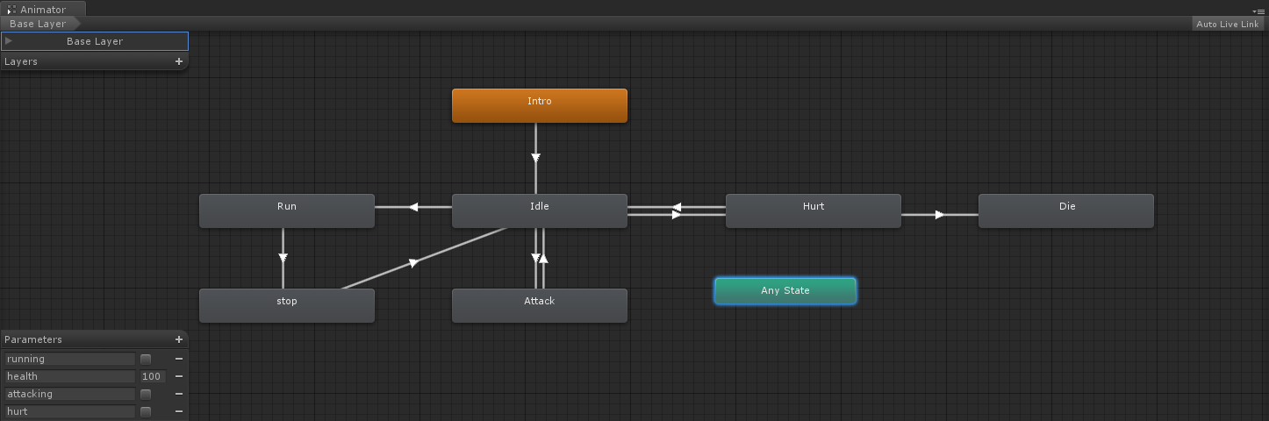Toggle the Auto Live Link button
1269x421 pixels.
point(1227,24)
